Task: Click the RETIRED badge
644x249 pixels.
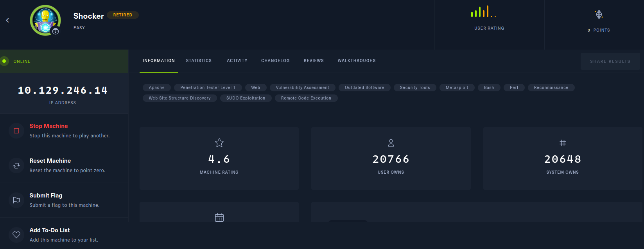Action: click(x=123, y=15)
